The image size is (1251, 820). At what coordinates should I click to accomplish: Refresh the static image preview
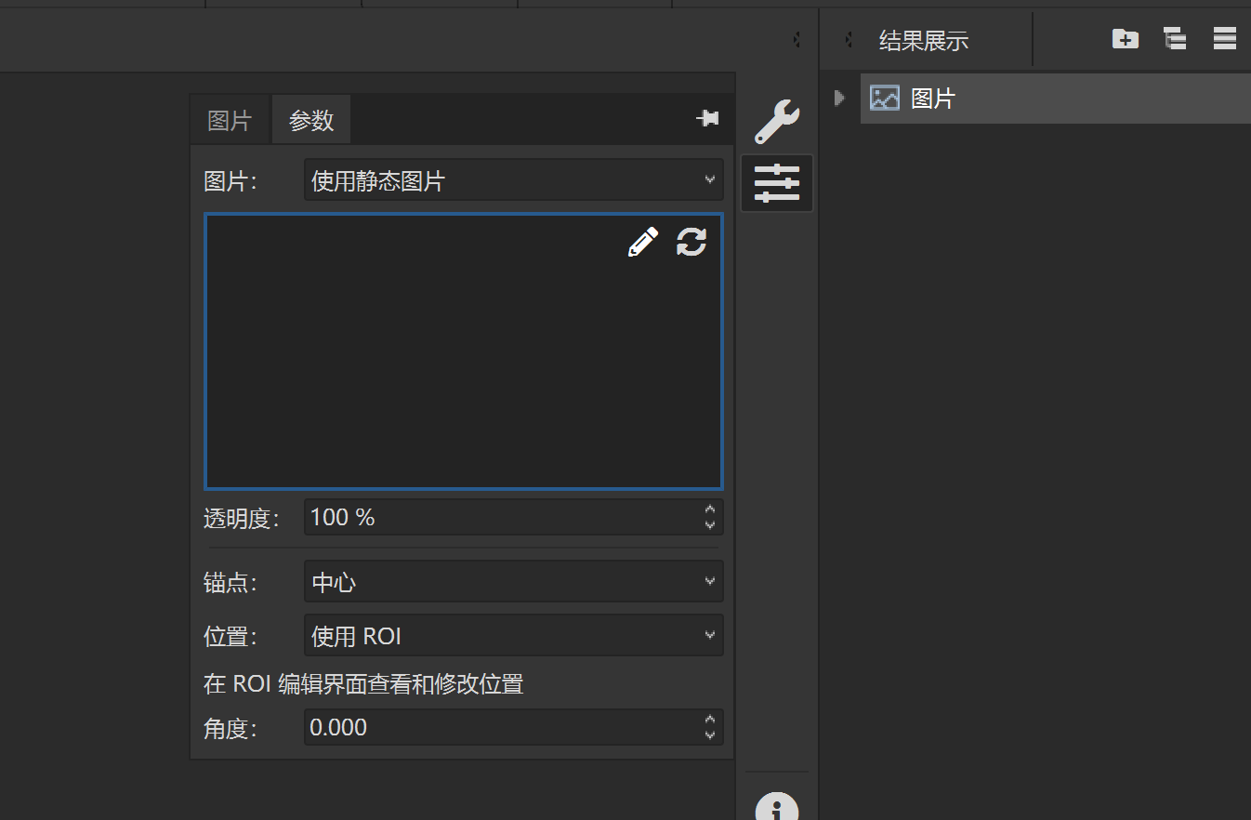pos(691,242)
